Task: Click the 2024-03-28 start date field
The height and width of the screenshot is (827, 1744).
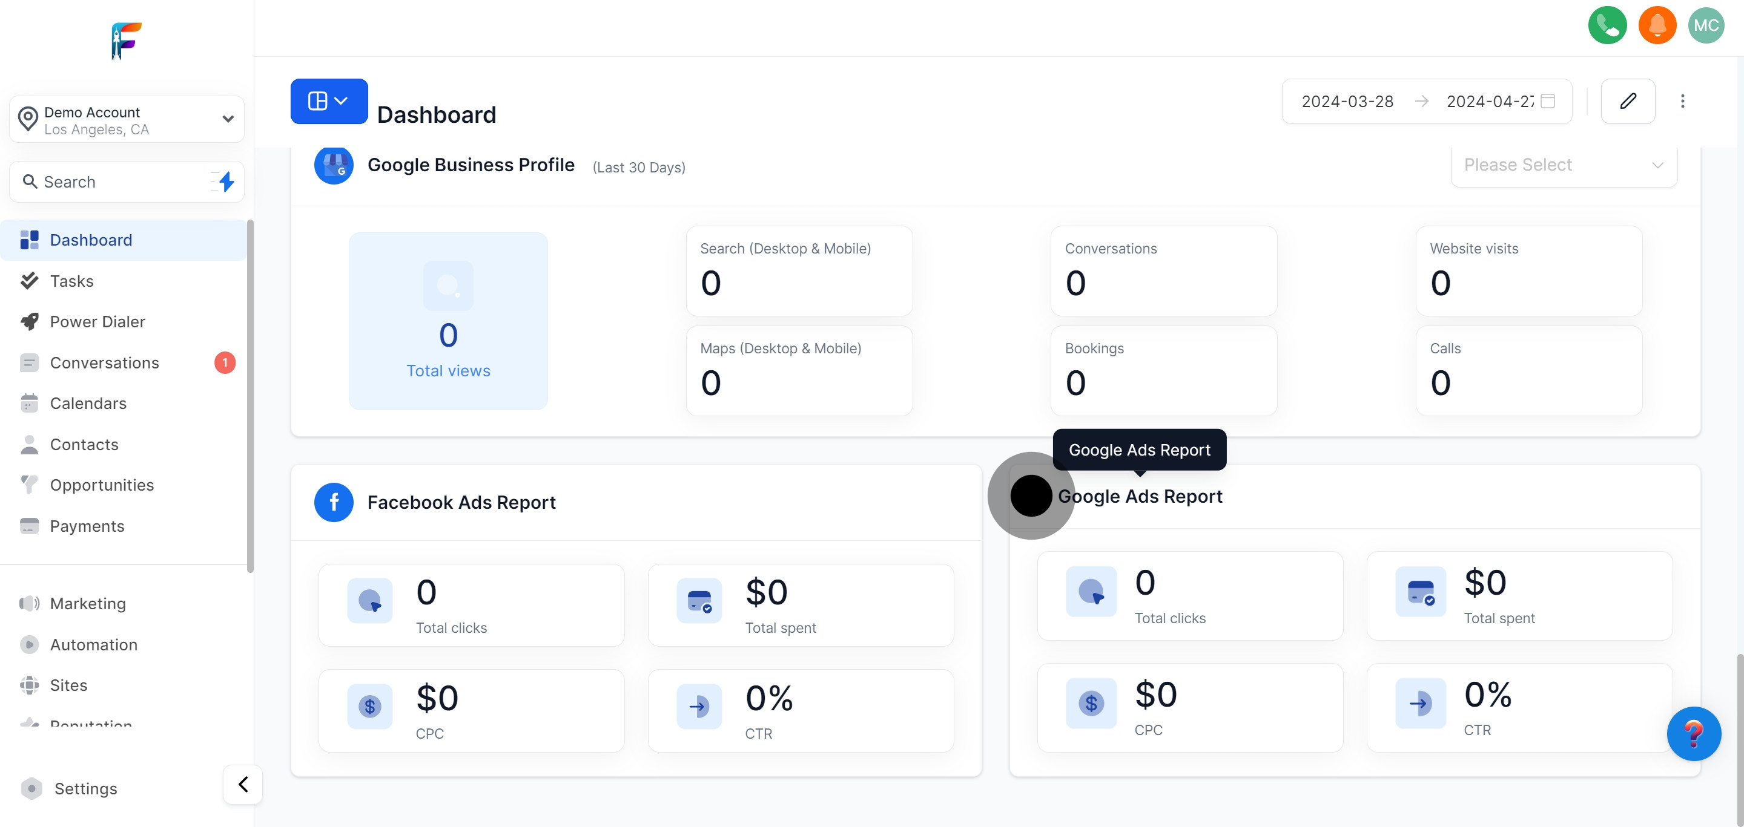Action: point(1347,102)
